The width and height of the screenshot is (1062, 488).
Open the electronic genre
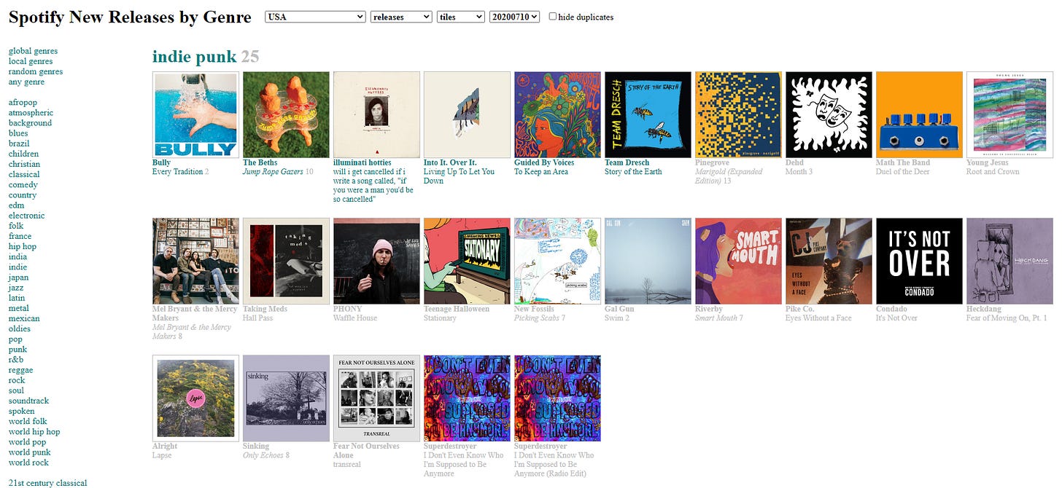coord(26,216)
